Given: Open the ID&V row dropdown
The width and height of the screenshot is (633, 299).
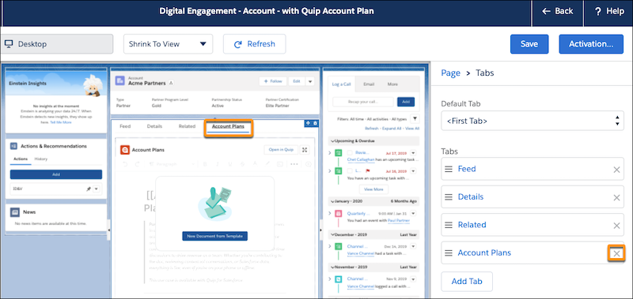Looking at the screenshot, I should (x=96, y=189).
